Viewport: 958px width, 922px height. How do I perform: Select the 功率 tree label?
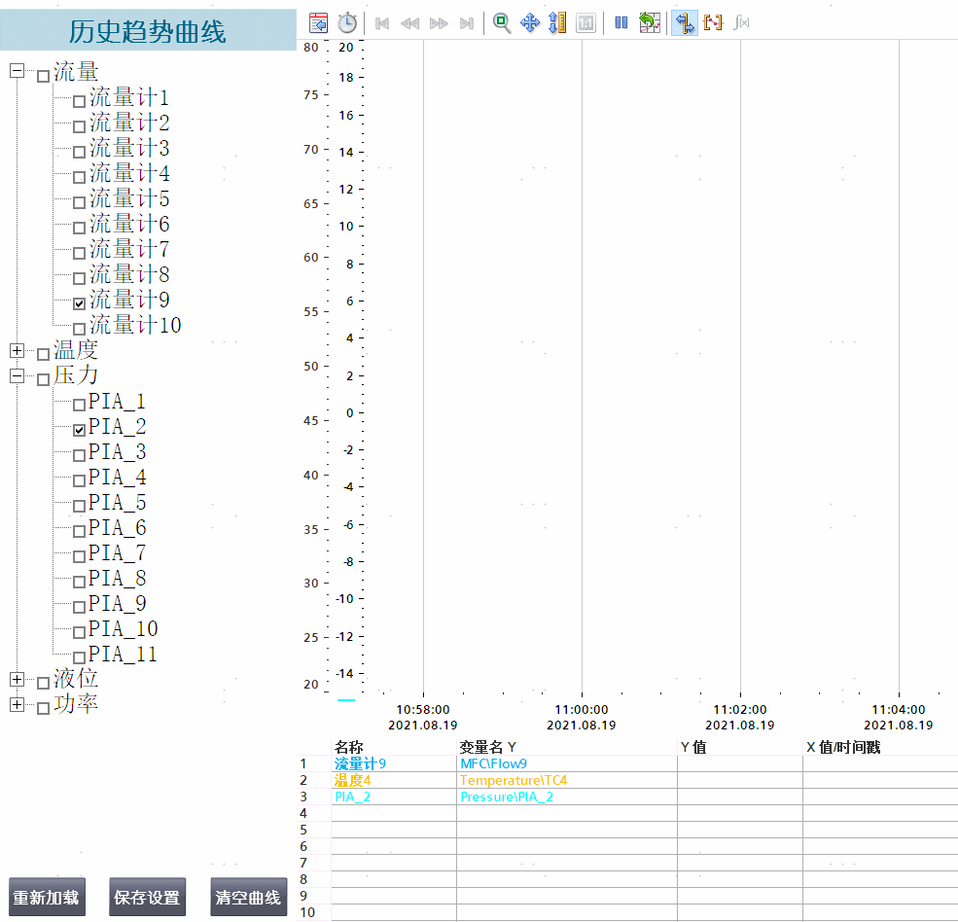tap(76, 704)
